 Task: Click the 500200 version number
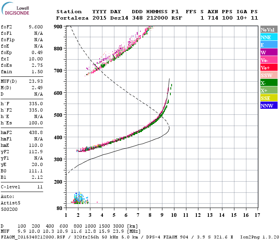[9, 209]
